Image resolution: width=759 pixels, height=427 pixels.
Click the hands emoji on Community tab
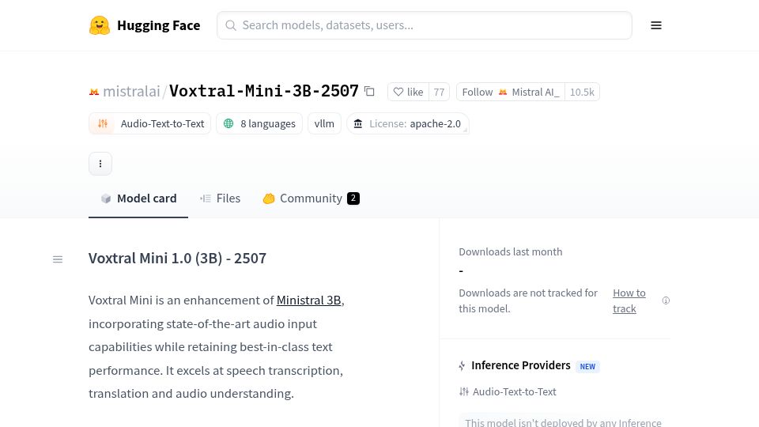tap(269, 198)
